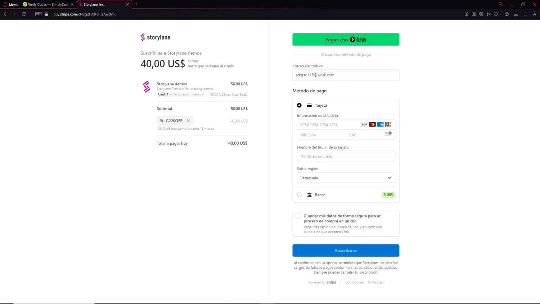Toggle the VPN badge in address bar
The height and width of the screenshot is (304, 540).
[x=39, y=14]
